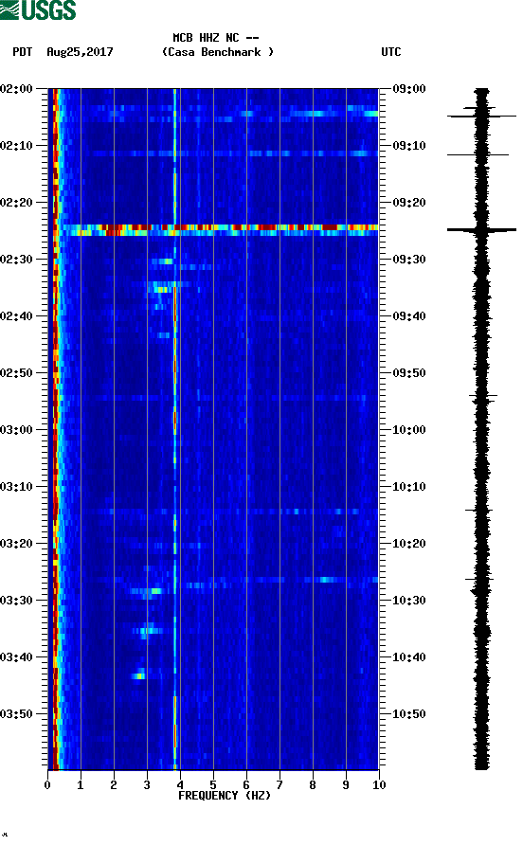Click the bright signal patch near 03:43 at 2.8 Hz

coord(139,675)
